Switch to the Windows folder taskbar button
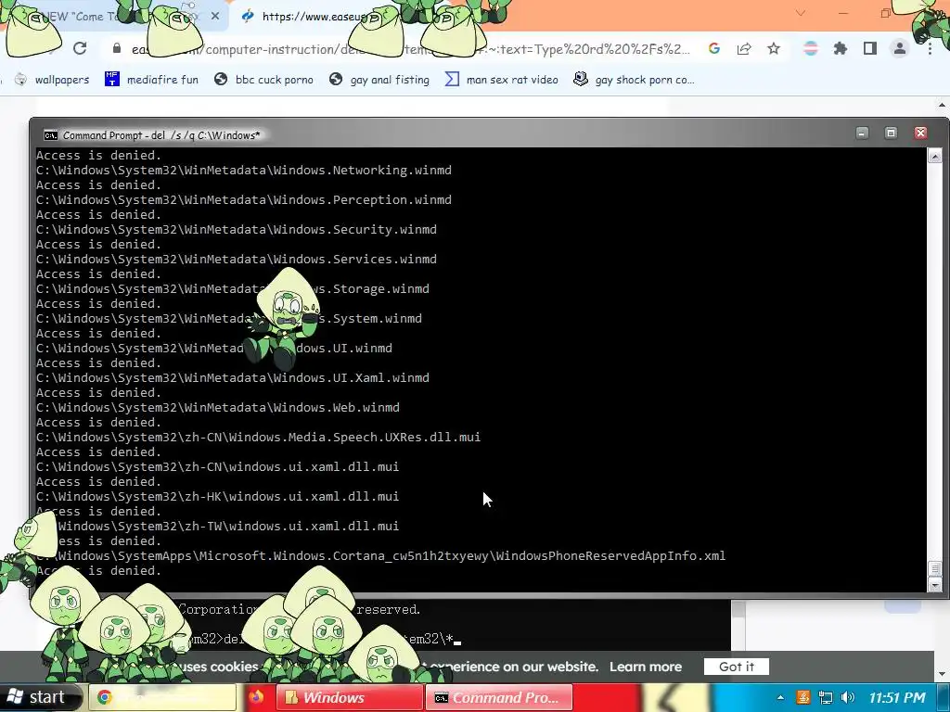The image size is (950, 712). tap(350, 697)
